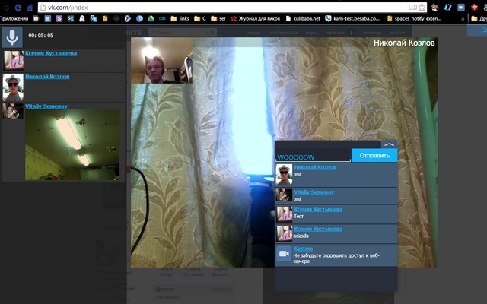The width and height of the screenshot is (487, 304).
Task: Open Николай Козлов in the participants list
Action: coord(47,76)
